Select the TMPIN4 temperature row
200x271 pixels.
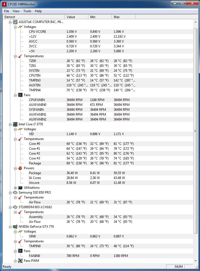[111, 90]
